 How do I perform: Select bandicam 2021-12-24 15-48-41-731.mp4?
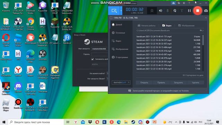pyautogui.click(x=169, y=36)
